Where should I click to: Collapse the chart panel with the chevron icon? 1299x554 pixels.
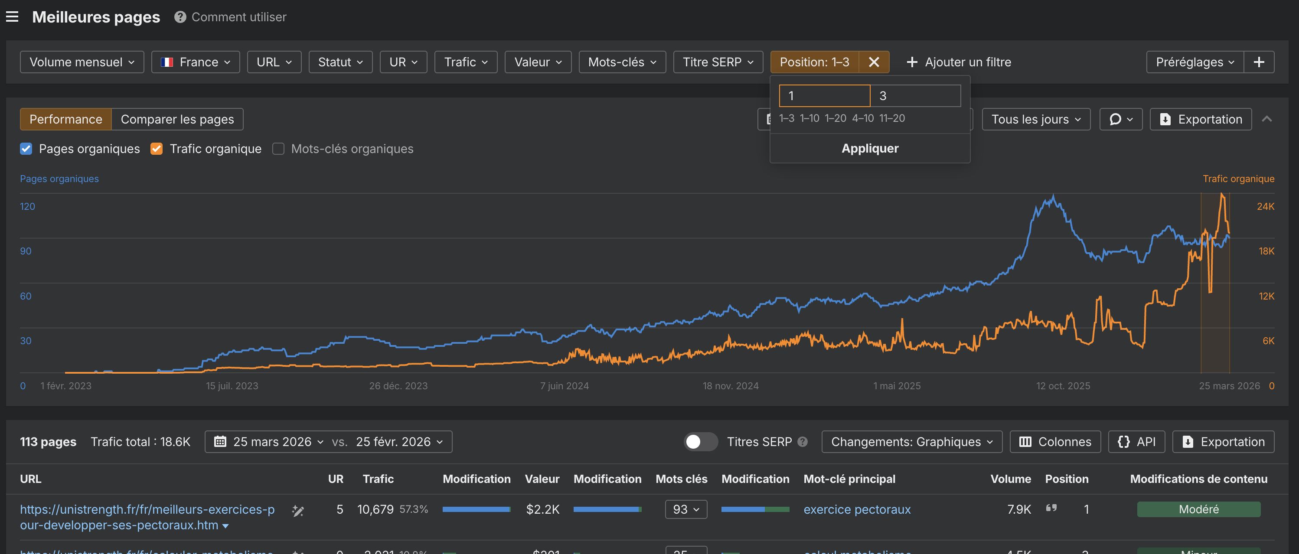point(1267,119)
